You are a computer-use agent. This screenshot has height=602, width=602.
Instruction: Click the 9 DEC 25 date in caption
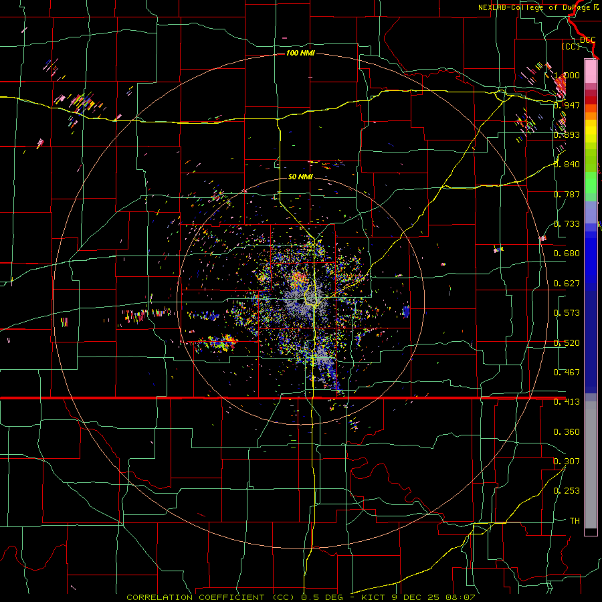tap(415, 597)
